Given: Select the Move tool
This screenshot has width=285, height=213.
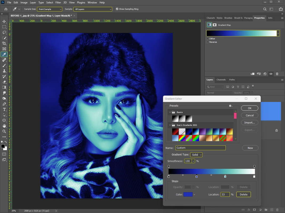Looking at the screenshot, I should 4,21.
